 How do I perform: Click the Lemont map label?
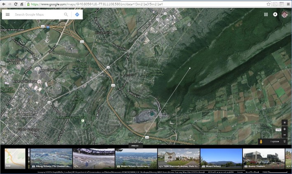pos(128,75)
